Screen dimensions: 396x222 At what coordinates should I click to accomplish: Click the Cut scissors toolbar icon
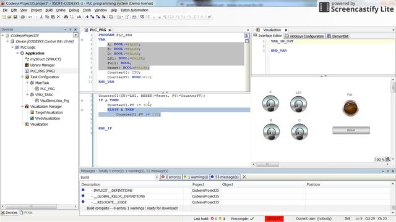pyautogui.click(x=41, y=17)
